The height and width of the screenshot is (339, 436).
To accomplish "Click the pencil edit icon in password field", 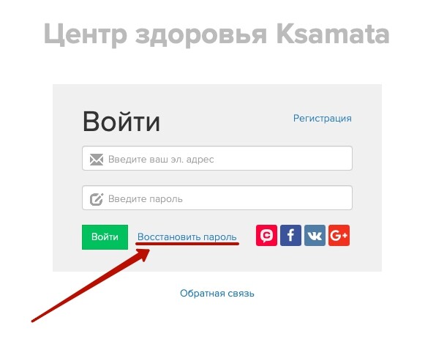I will pos(97,199).
